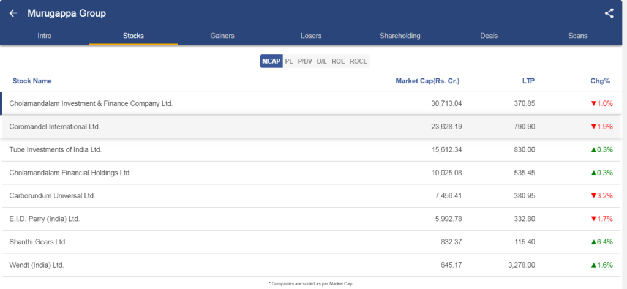Click market cap value 23,628.19
This screenshot has height=289, width=627.
click(x=446, y=127)
